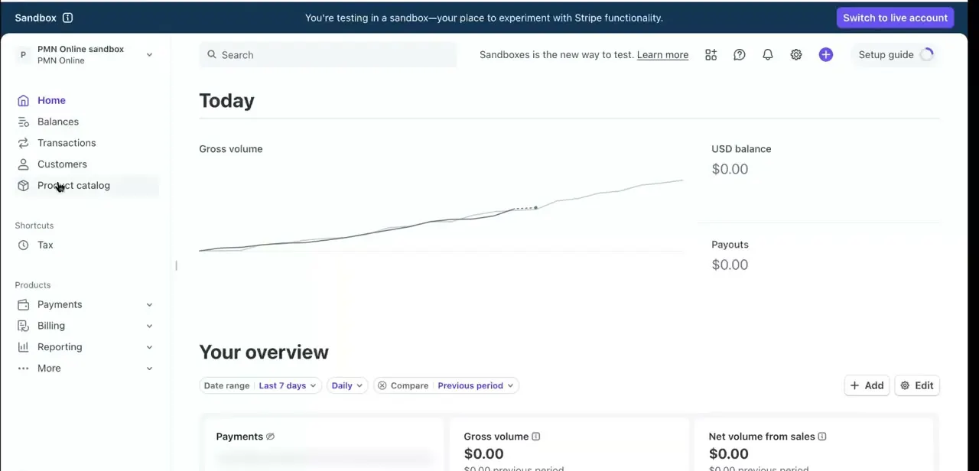The image size is (979, 471).
Task: Click the Setup guide button
Action: point(895,54)
